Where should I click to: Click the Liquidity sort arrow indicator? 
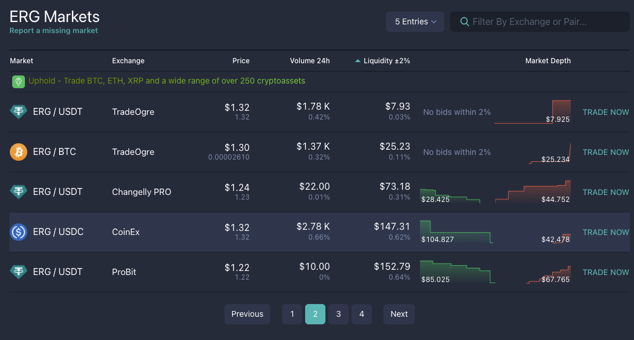pyautogui.click(x=357, y=61)
